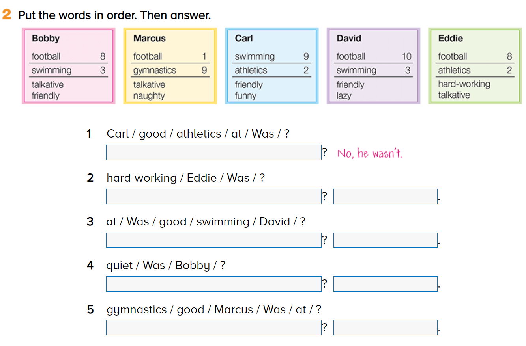Viewport: 526px width, 346px height.
Task: Click the question 4 sentence input field
Action: 213,284
